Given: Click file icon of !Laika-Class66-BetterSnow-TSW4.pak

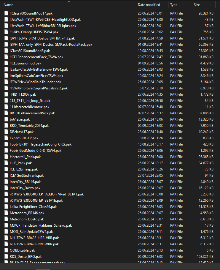Looking at the screenshot, I should [x=6, y=70].
